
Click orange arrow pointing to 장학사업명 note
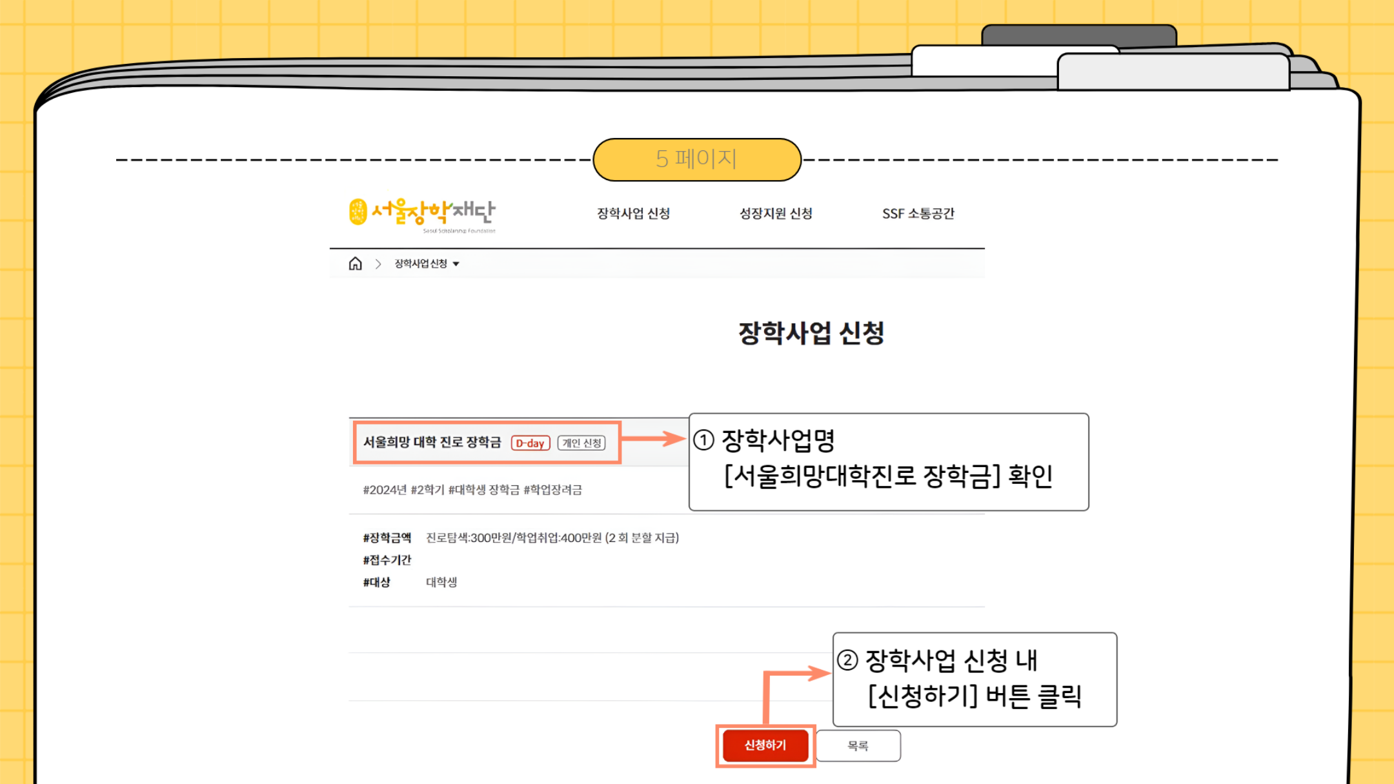653,439
